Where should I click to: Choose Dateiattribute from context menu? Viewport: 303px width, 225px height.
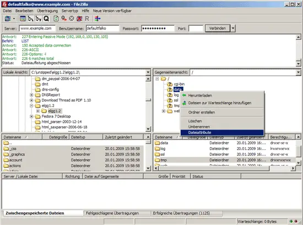coord(222,132)
